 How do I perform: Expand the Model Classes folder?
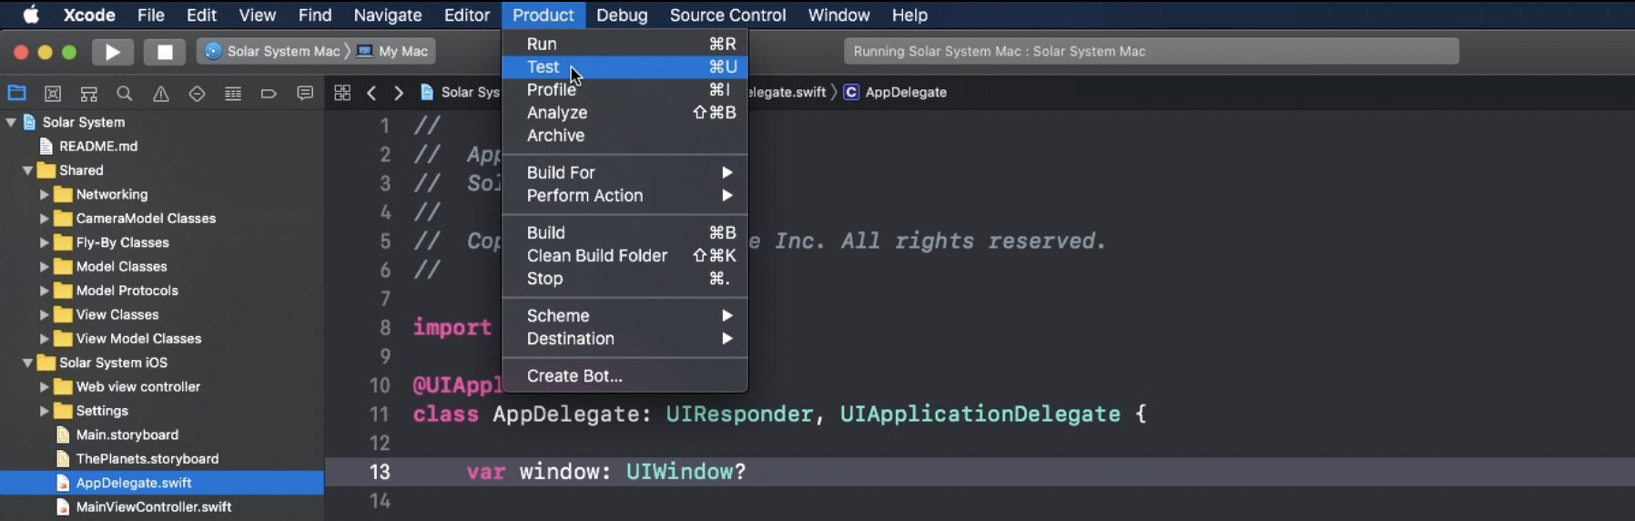click(x=44, y=267)
